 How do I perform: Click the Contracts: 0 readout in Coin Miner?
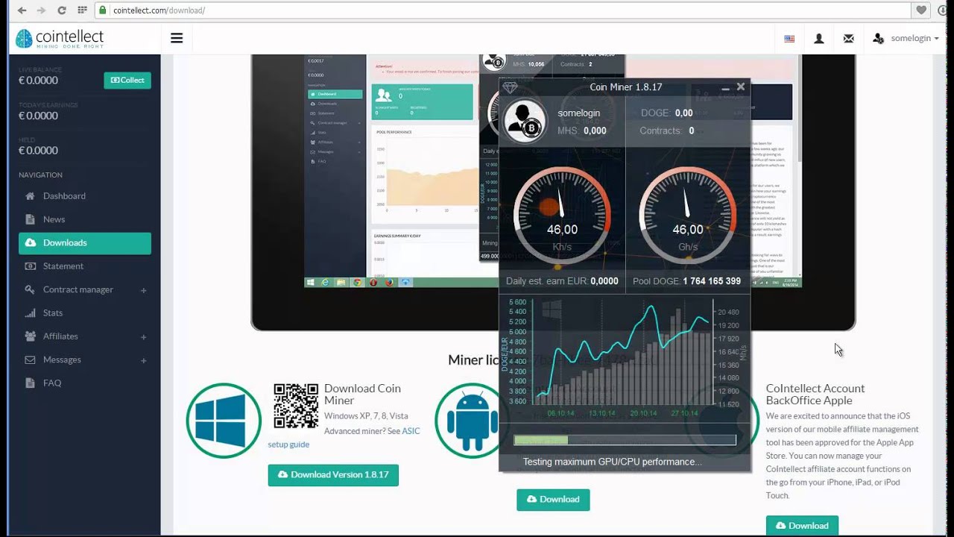(x=667, y=131)
